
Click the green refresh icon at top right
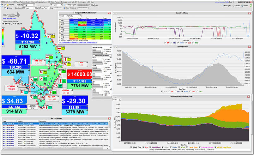pyautogui.click(x=251, y=5)
